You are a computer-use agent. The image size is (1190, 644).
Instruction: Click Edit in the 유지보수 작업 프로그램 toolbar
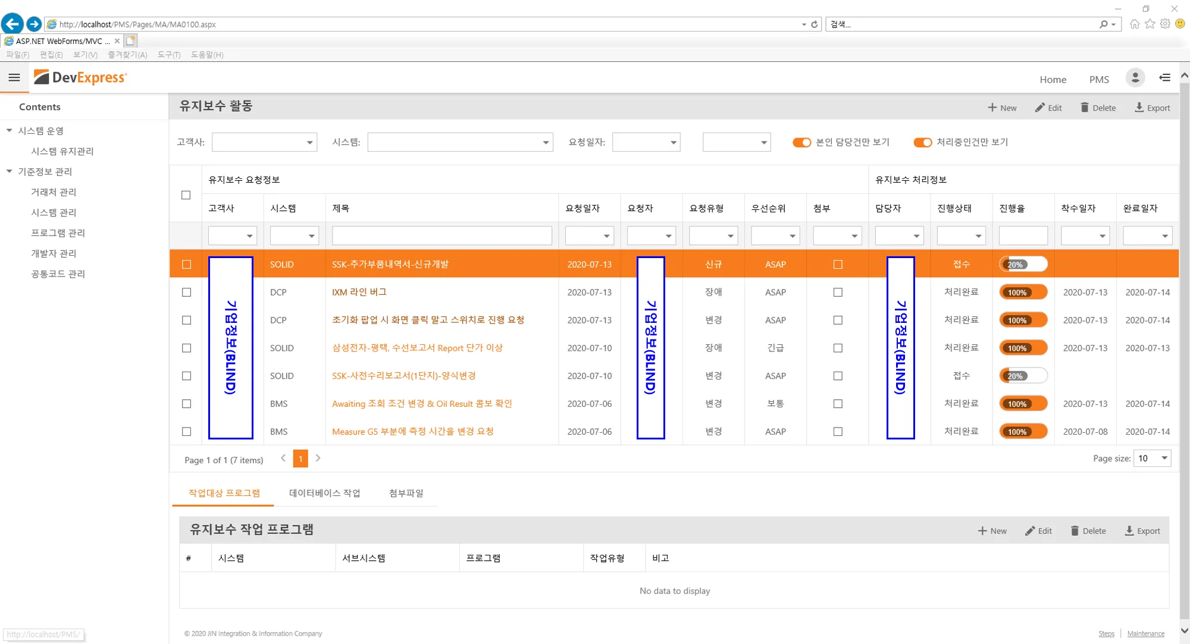coord(1038,531)
